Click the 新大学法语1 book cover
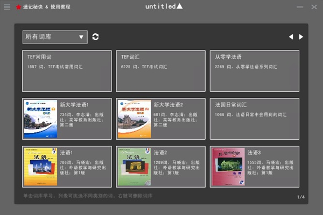The height and width of the screenshot is (215, 323). (40, 119)
